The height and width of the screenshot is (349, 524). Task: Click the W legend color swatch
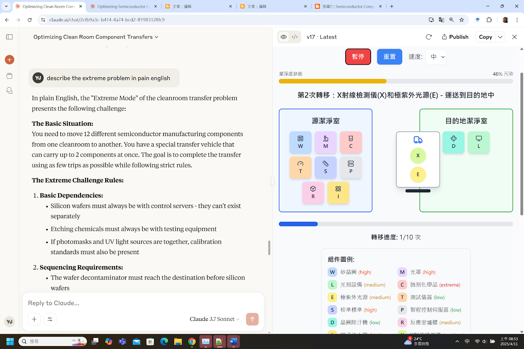(x=332, y=272)
